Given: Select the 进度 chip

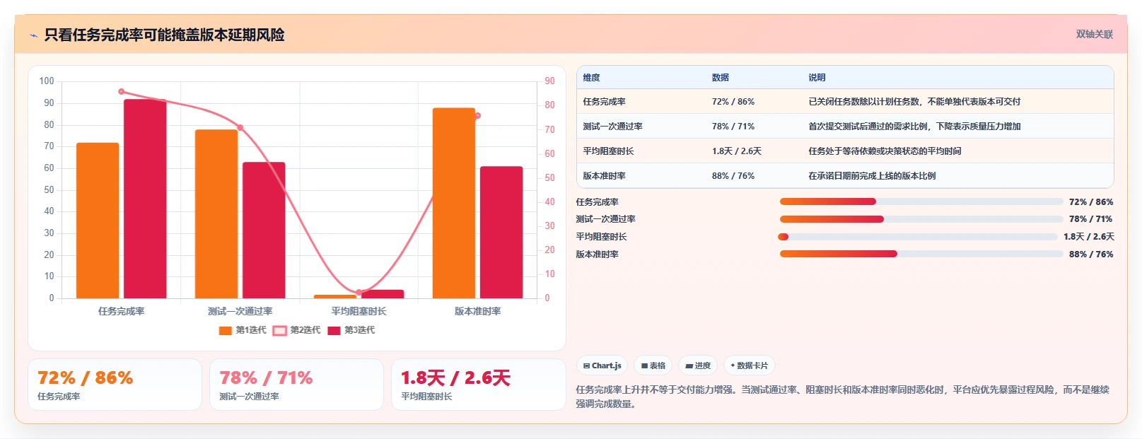Looking at the screenshot, I should (x=698, y=365).
